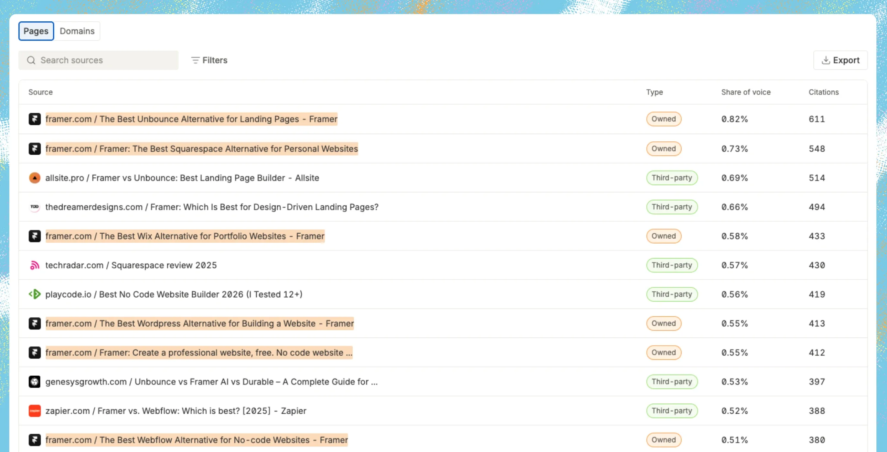Click the playcode.io green favicon
Viewport: 887px width, 452px height.
pos(35,294)
